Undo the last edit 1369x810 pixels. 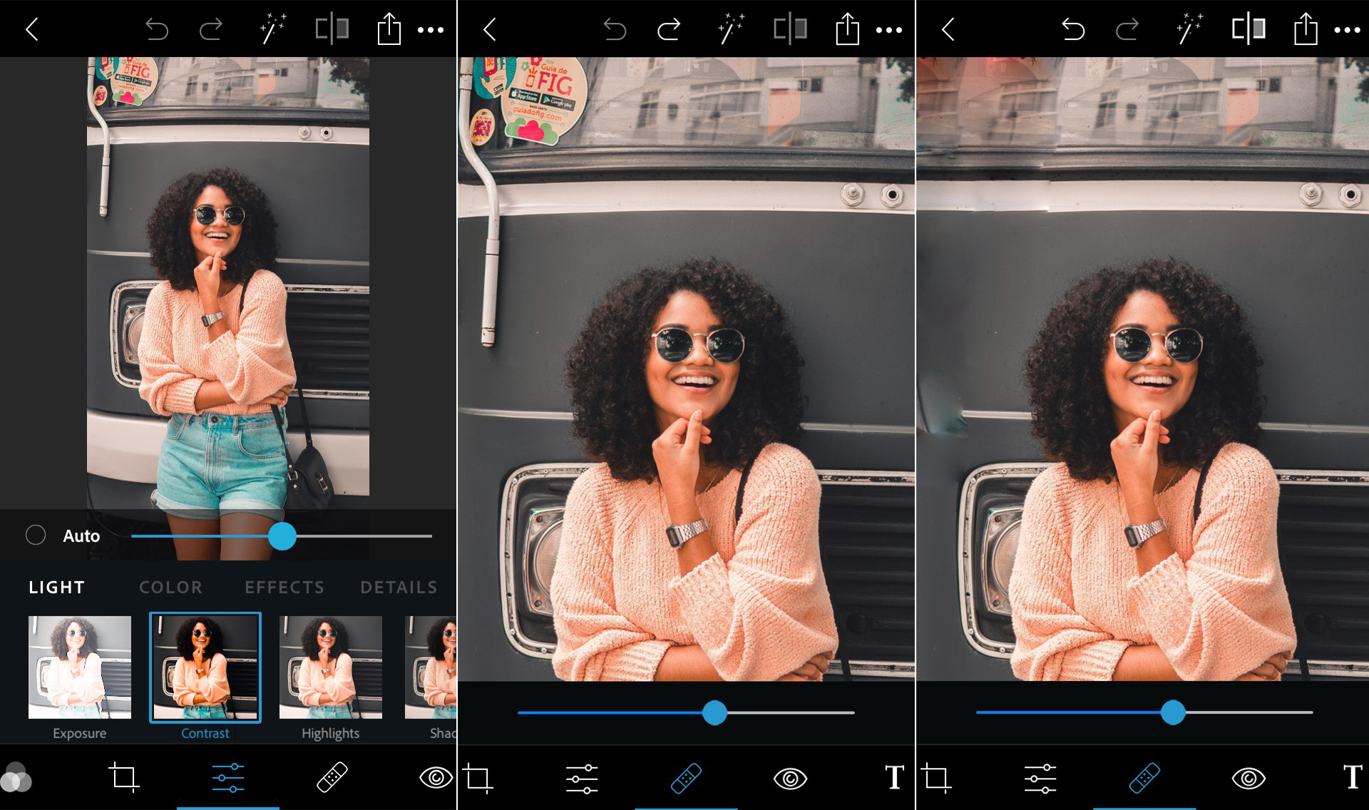click(x=158, y=29)
